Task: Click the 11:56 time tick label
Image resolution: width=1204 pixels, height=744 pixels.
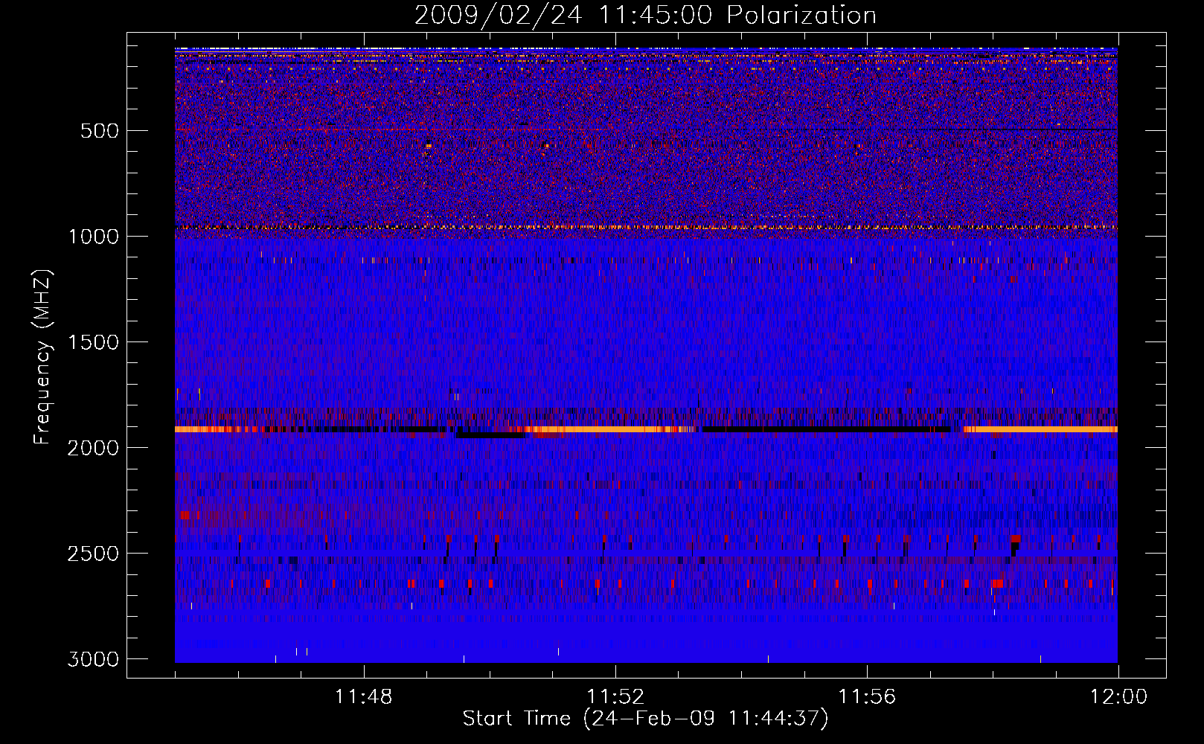Action: tap(867, 697)
